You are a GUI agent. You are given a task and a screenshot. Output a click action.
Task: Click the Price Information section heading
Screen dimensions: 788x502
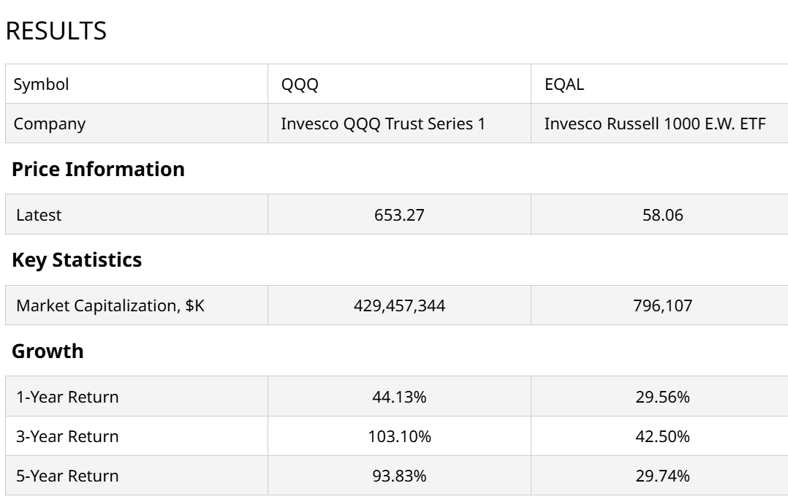click(x=98, y=169)
